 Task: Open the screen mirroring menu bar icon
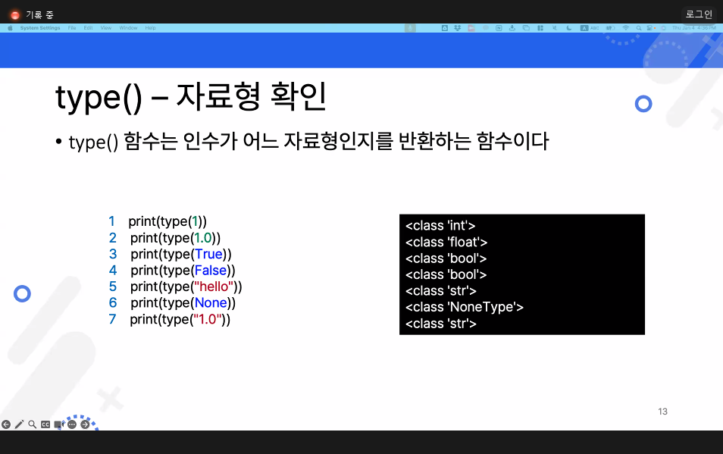coord(526,28)
